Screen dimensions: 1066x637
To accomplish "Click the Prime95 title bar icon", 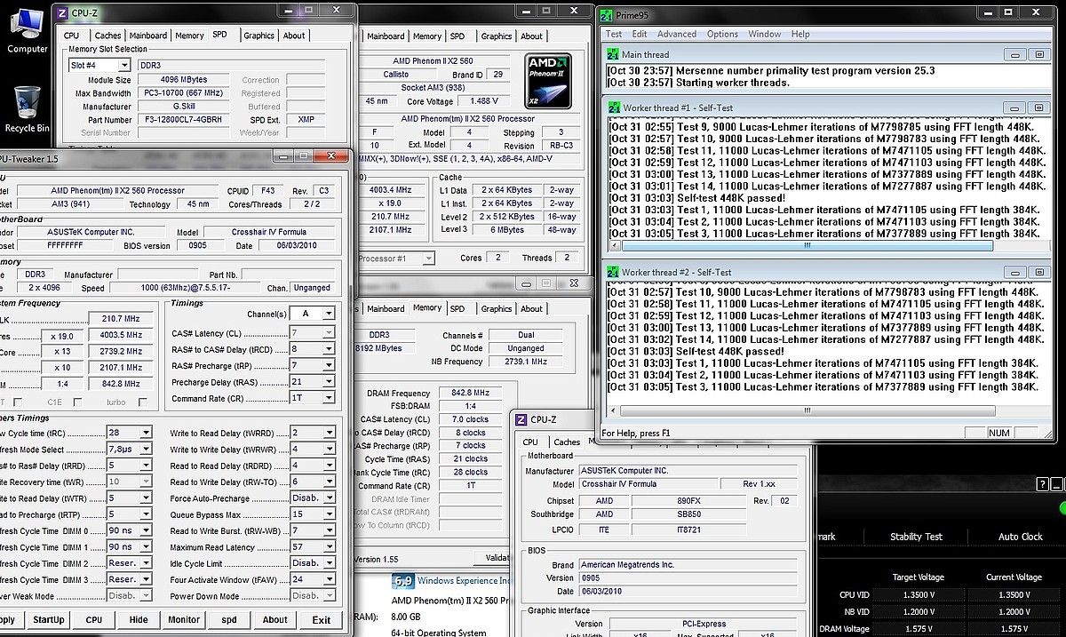I will pos(607,15).
